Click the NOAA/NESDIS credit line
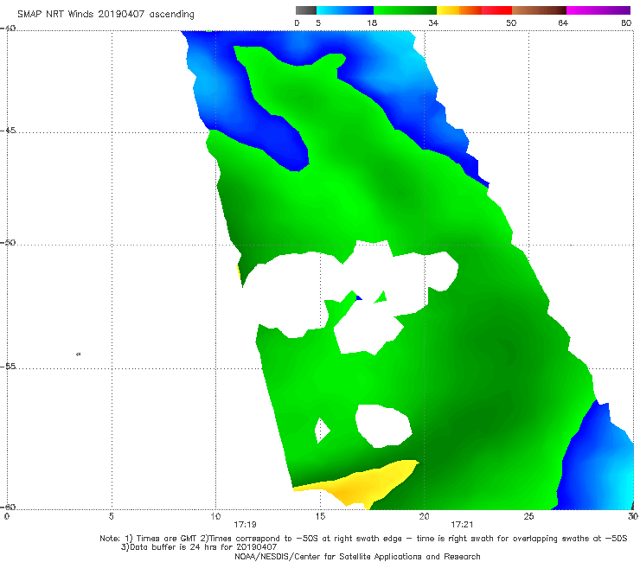 coord(357,556)
